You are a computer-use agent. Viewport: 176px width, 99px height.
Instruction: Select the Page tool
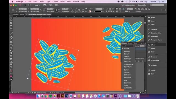[x=11, y=23]
